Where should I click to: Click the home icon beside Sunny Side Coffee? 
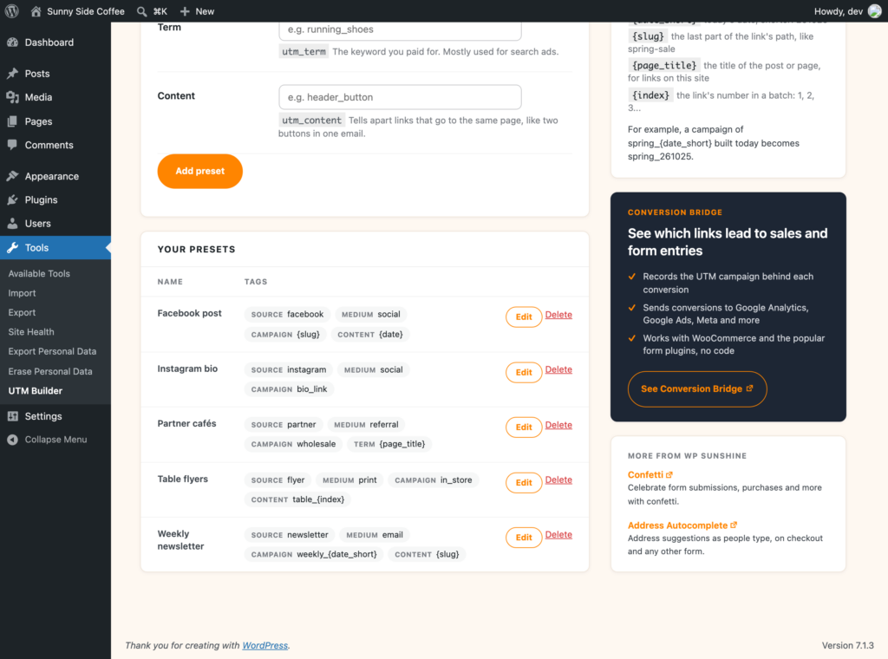(36, 11)
